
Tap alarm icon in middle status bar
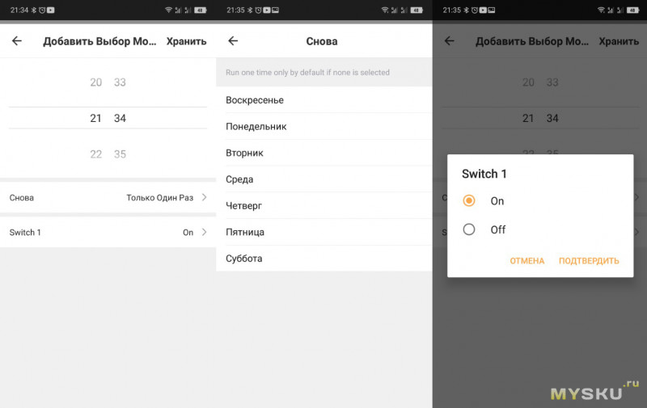[x=258, y=10]
